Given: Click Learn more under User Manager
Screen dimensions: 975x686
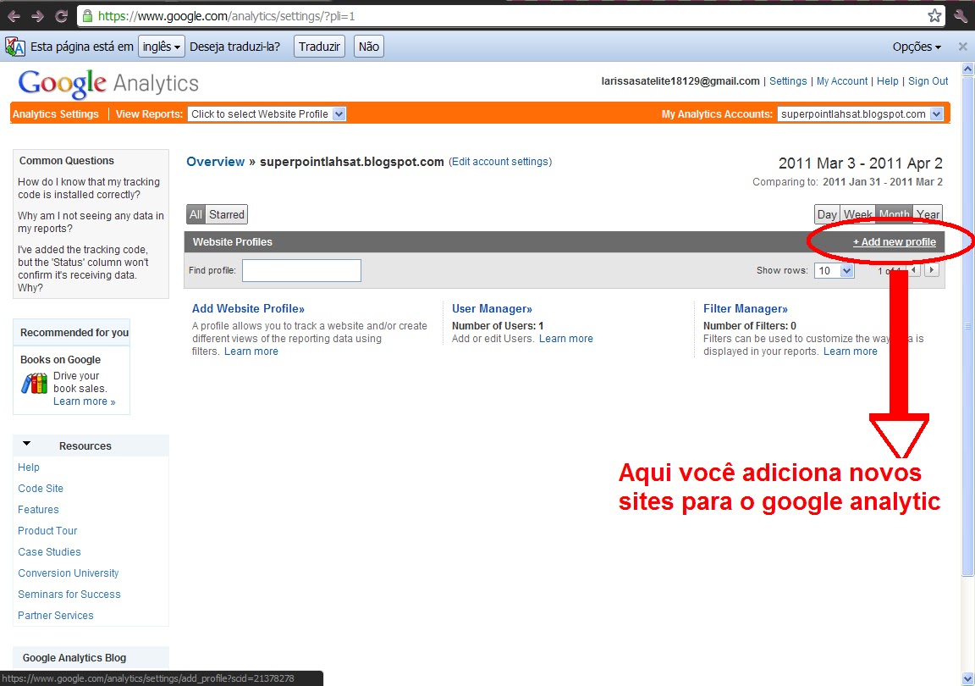Looking at the screenshot, I should 566,339.
